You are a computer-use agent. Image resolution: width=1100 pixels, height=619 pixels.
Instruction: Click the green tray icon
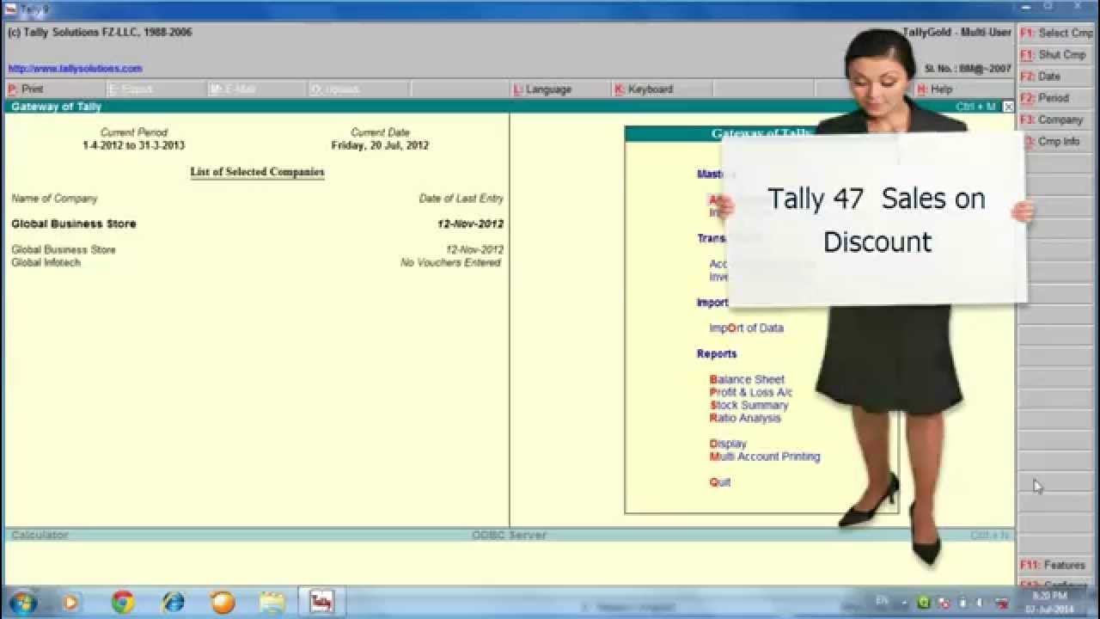tap(924, 603)
